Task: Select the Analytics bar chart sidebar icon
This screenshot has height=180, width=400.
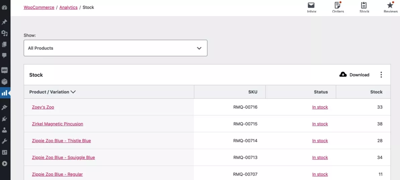Action: [x=4, y=93]
